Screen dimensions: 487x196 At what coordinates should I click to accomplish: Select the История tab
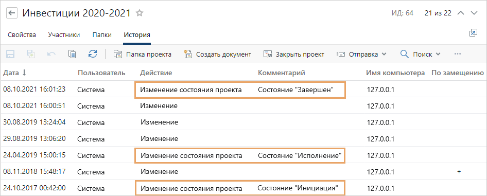point(137,35)
